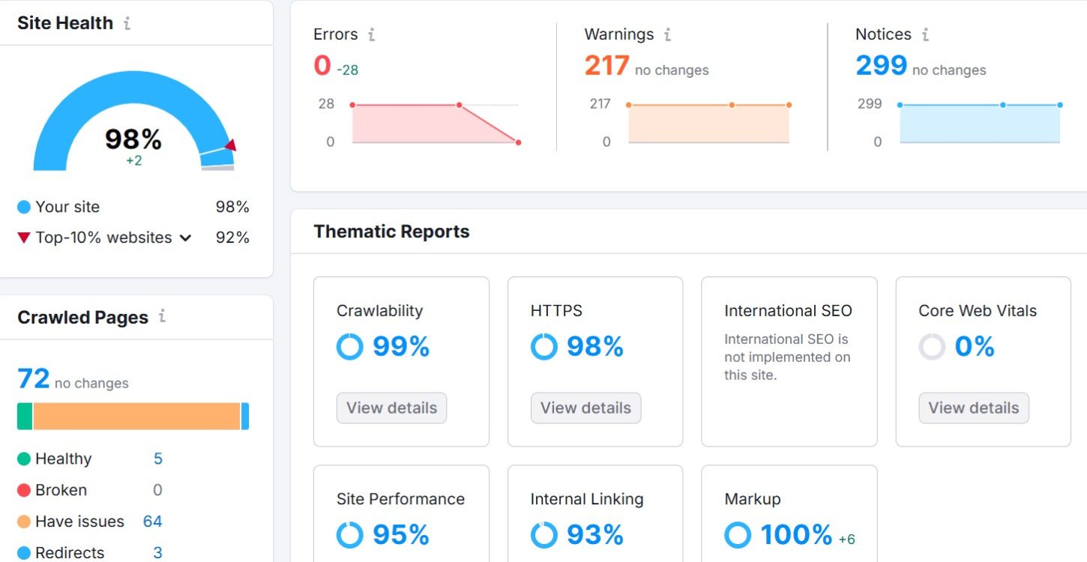Select the blue Redirects legend dot
This screenshot has height=562, width=1087.
(x=24, y=553)
